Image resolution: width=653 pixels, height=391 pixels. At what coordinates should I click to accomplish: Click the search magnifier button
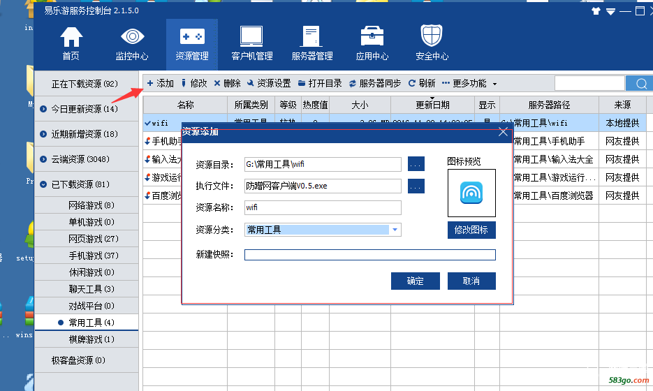(640, 83)
